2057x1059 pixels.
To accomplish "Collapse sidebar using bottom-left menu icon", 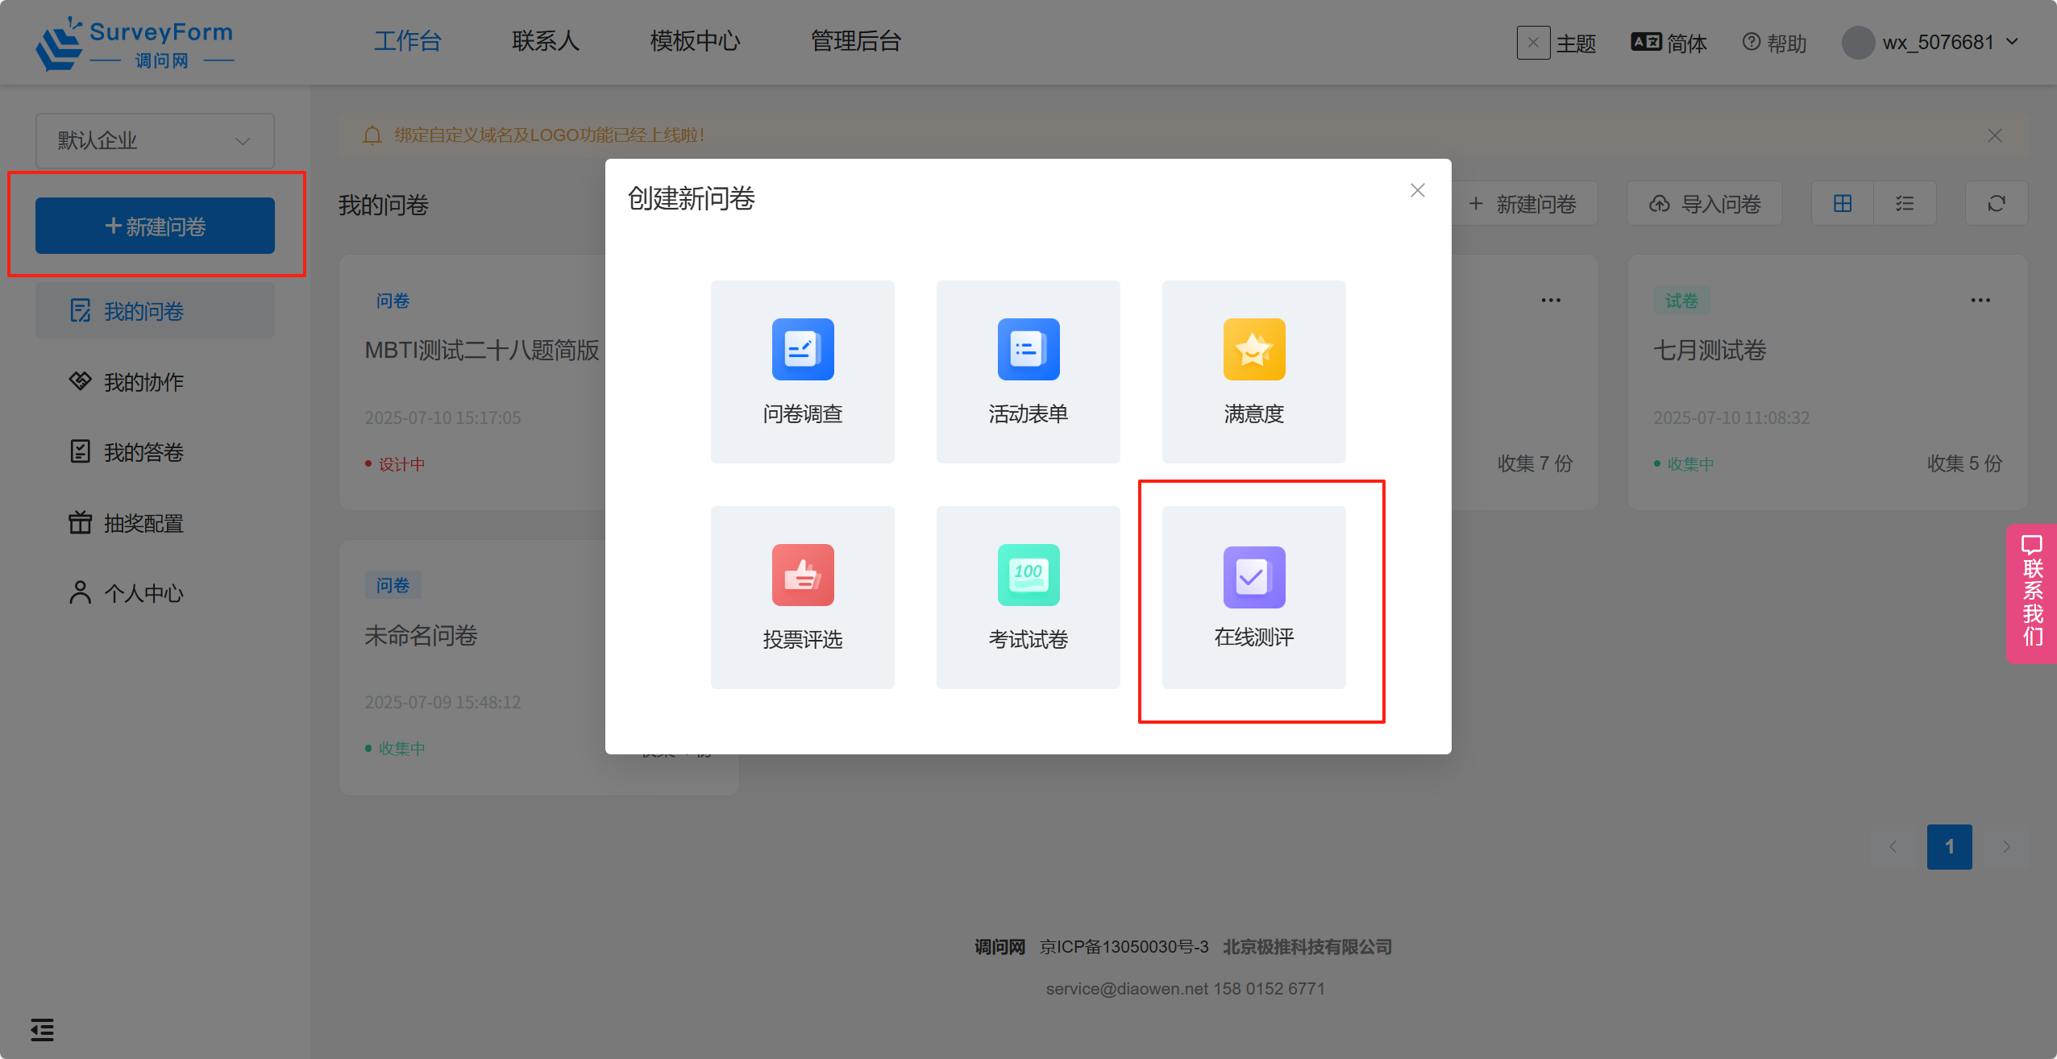I will (42, 1029).
